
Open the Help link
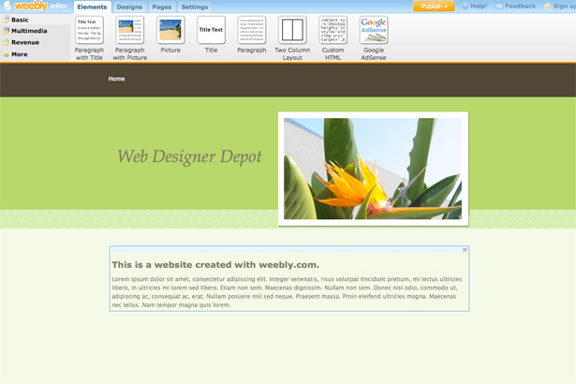476,7
